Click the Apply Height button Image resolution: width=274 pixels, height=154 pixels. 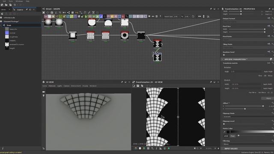click(x=268, y=89)
